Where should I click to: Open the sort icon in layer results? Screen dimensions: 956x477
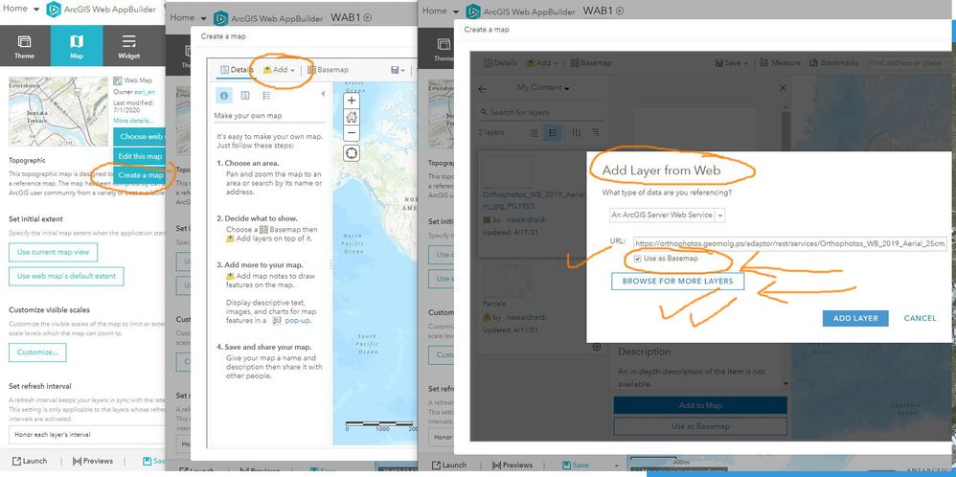click(x=595, y=132)
